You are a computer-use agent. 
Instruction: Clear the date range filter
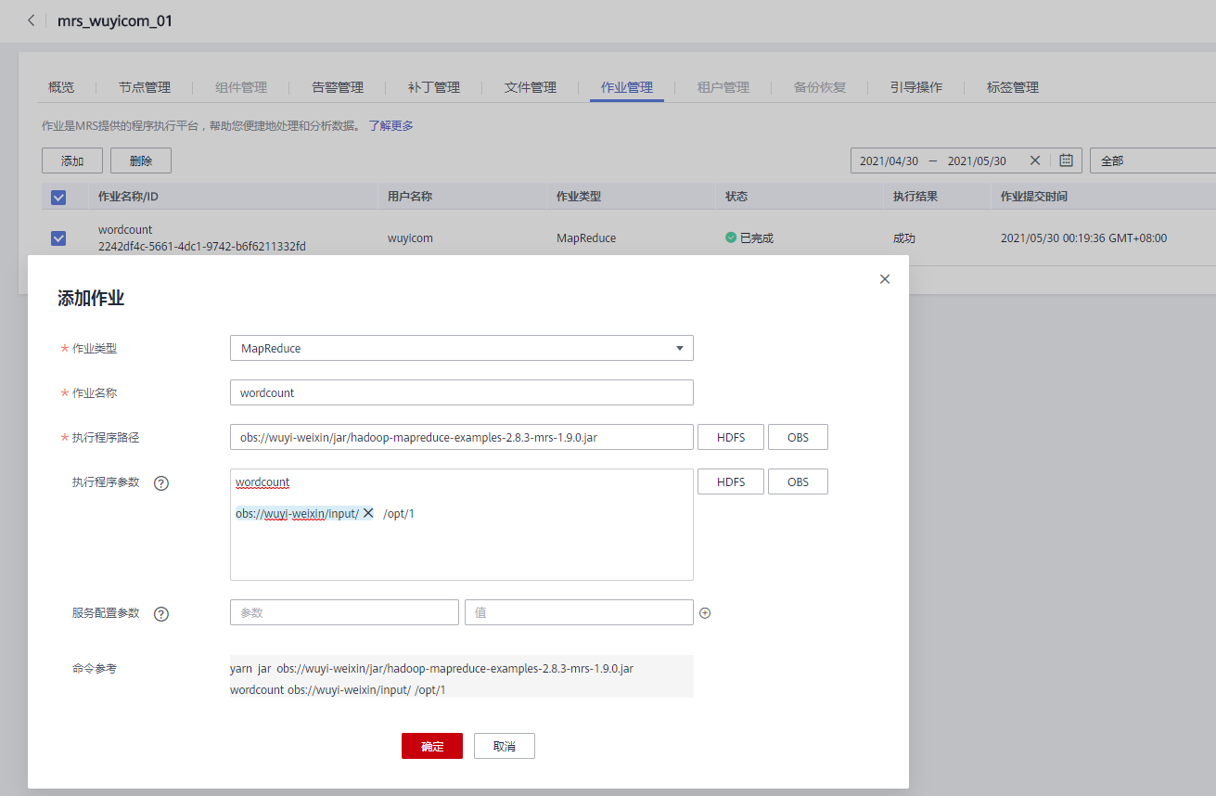point(1035,160)
